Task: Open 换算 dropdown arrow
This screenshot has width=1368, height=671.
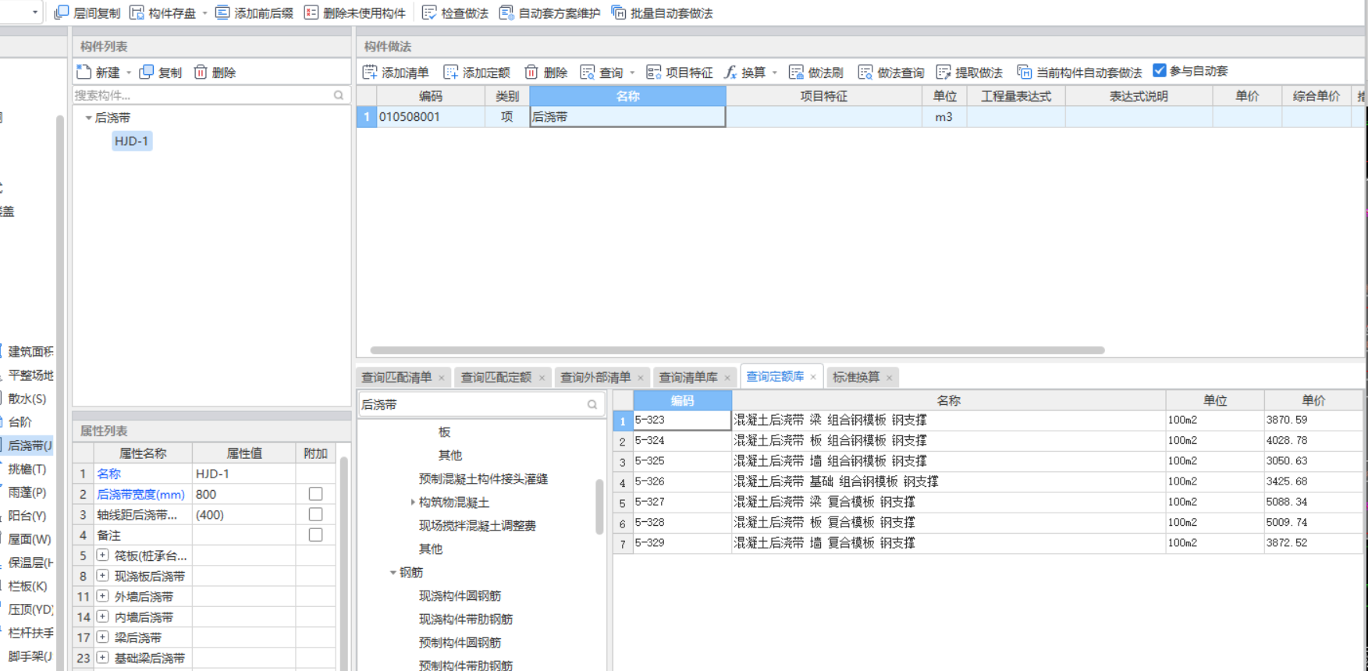Action: tap(774, 73)
